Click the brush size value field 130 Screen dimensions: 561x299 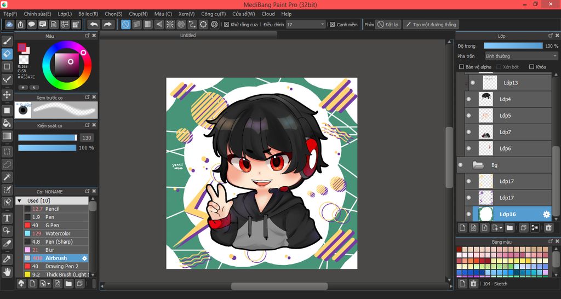click(x=87, y=137)
